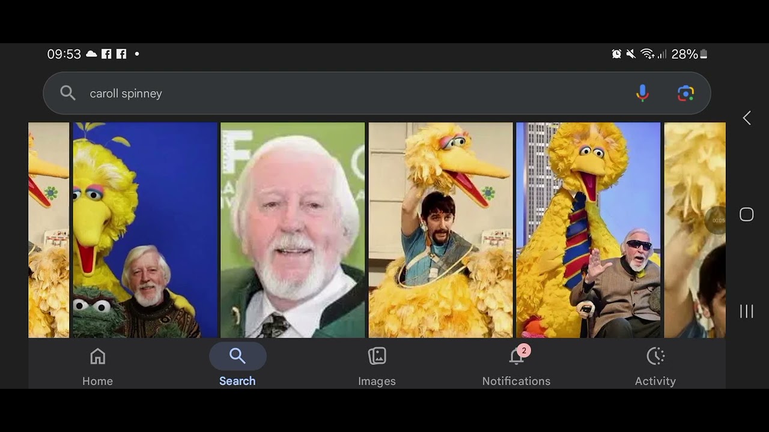
Task: Open the Notifications tab
Action: (516, 365)
